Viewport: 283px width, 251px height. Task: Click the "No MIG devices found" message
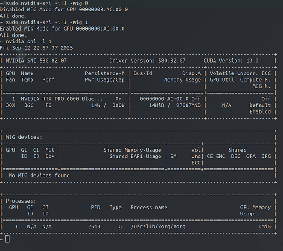coord(39,175)
